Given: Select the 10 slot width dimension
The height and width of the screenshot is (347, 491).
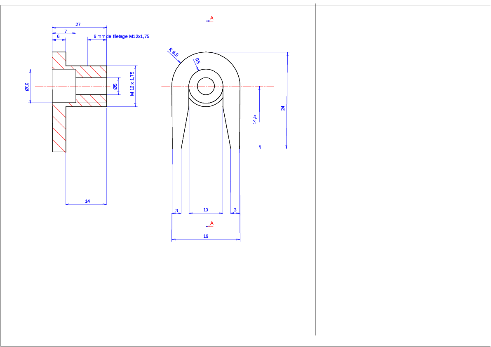Looking at the screenshot, I should click(x=205, y=210).
